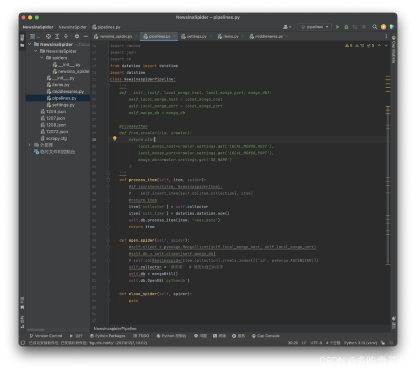Open 运行 run tool window

pos(76,335)
